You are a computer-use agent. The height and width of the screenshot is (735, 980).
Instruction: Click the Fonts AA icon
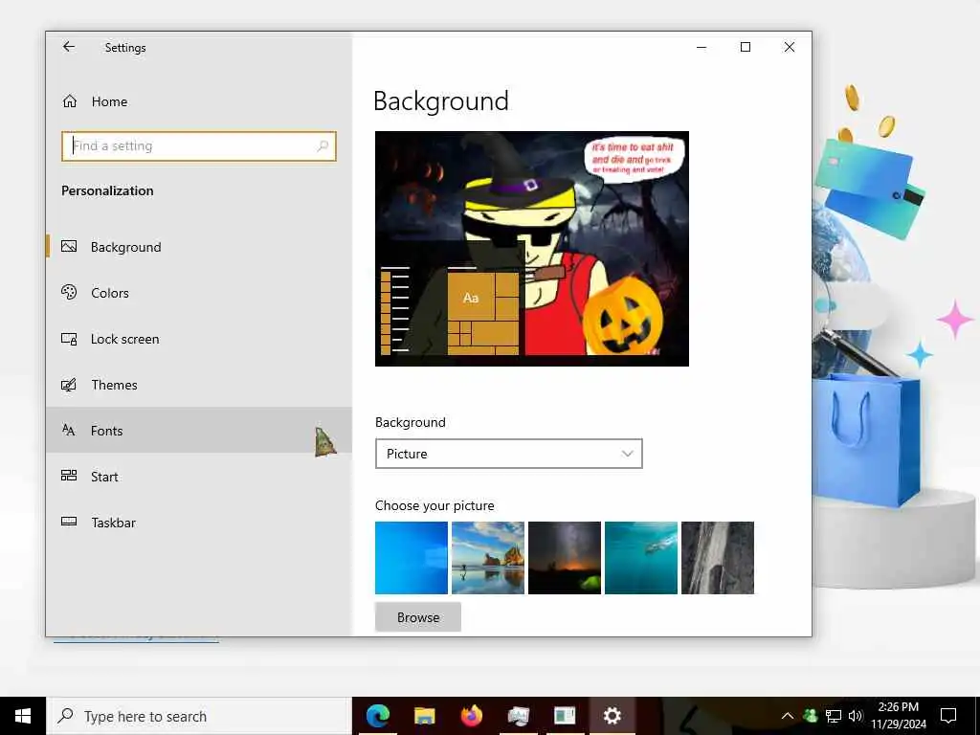[69, 430]
